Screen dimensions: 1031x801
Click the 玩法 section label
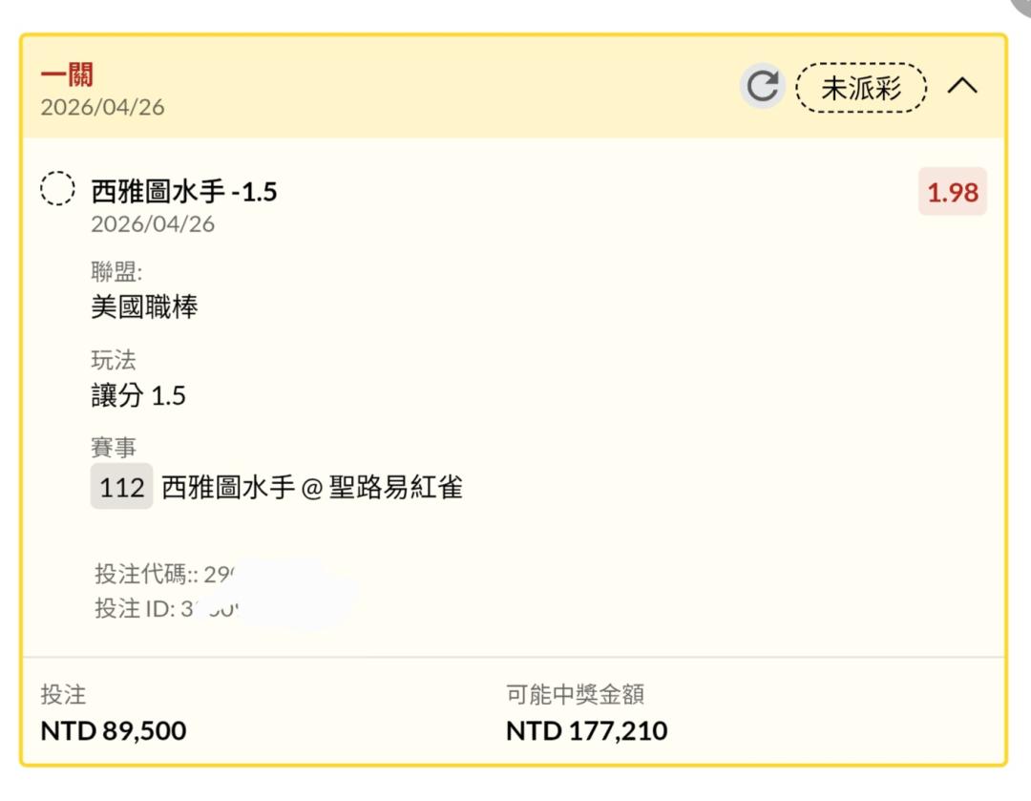coord(114,360)
